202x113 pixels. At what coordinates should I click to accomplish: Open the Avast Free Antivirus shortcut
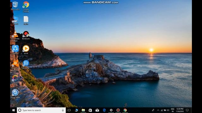coord(15,66)
